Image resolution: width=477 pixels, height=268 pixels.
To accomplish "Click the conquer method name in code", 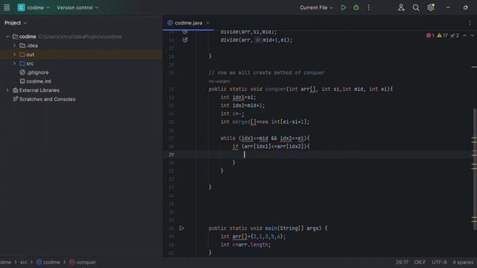I will tap(275, 89).
